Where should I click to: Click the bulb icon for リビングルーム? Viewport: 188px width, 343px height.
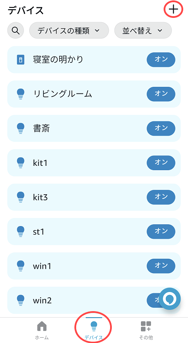point(21,94)
